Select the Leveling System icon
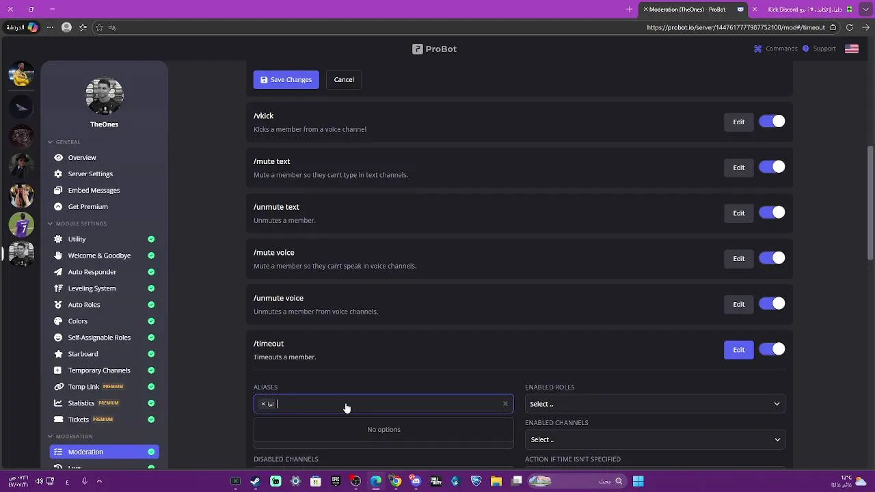 58,288
